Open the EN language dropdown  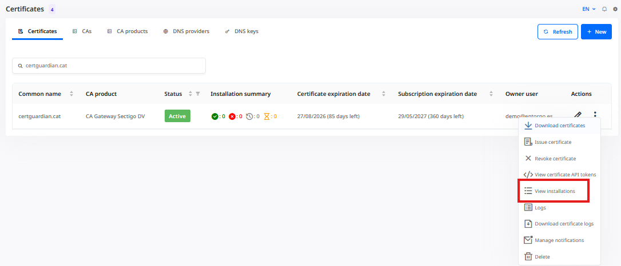coord(589,9)
